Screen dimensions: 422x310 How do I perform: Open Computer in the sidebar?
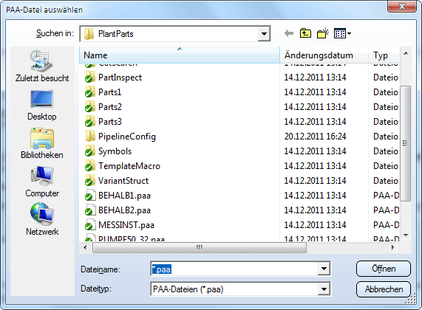click(42, 182)
